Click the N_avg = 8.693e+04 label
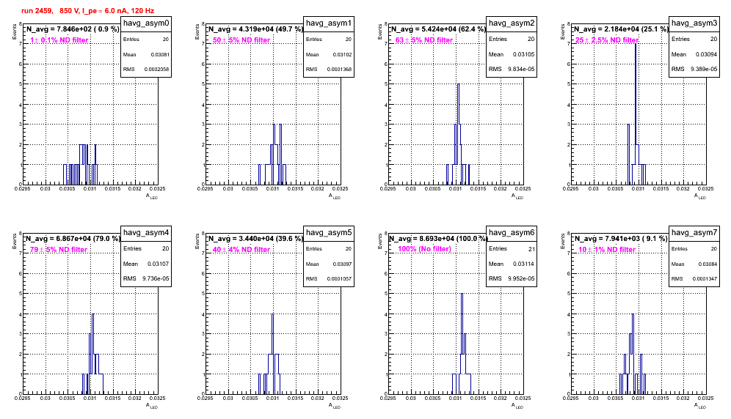This screenshot has height=419, width=731. [437, 239]
